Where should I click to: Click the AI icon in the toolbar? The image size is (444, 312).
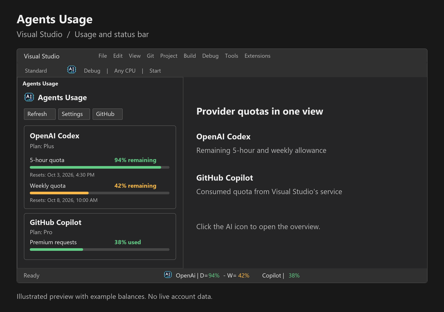point(71,70)
